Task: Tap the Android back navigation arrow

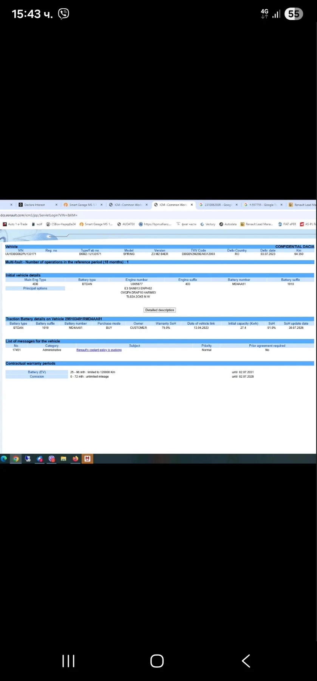Action: [246, 661]
